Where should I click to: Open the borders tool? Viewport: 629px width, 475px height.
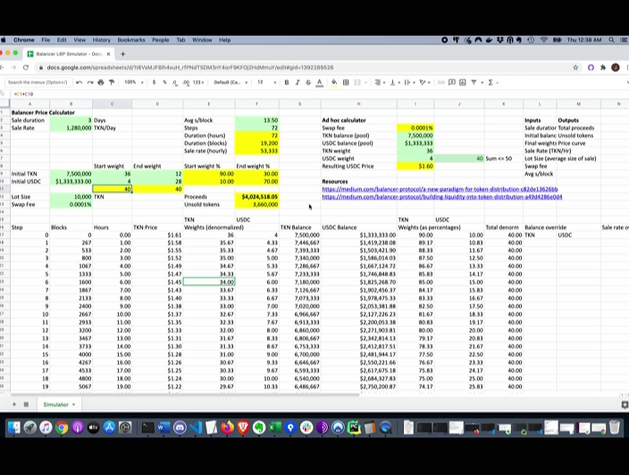346,82
